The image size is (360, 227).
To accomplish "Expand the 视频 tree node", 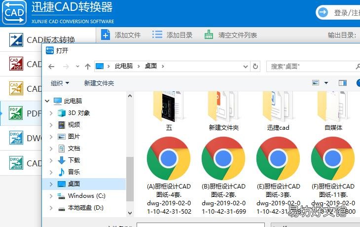I will point(51,125).
